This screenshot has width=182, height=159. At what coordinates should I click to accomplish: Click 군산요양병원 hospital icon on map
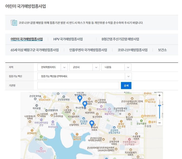pos(64,97)
